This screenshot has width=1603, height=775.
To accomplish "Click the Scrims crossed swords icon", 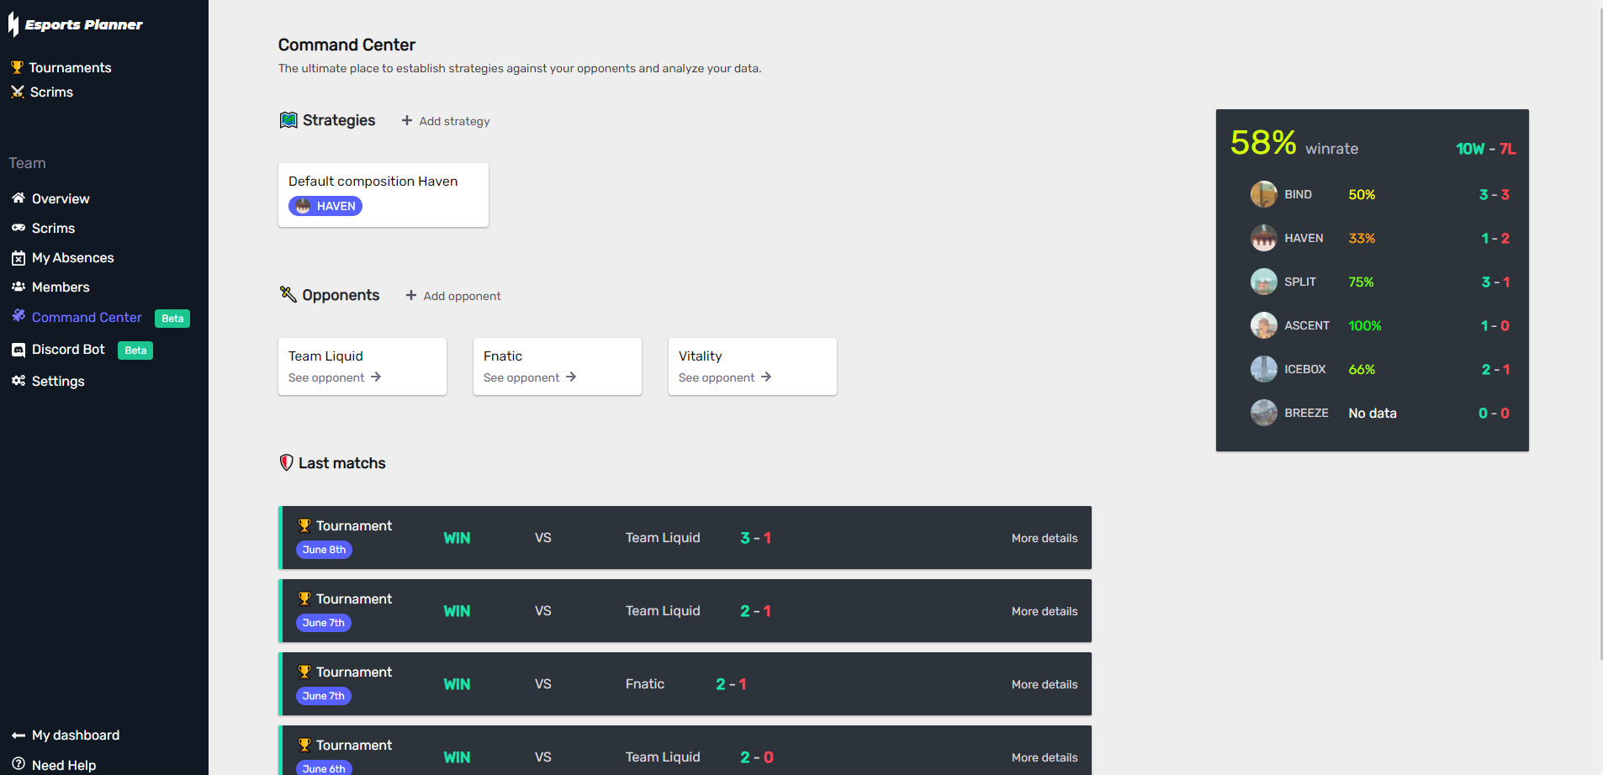I will [17, 92].
